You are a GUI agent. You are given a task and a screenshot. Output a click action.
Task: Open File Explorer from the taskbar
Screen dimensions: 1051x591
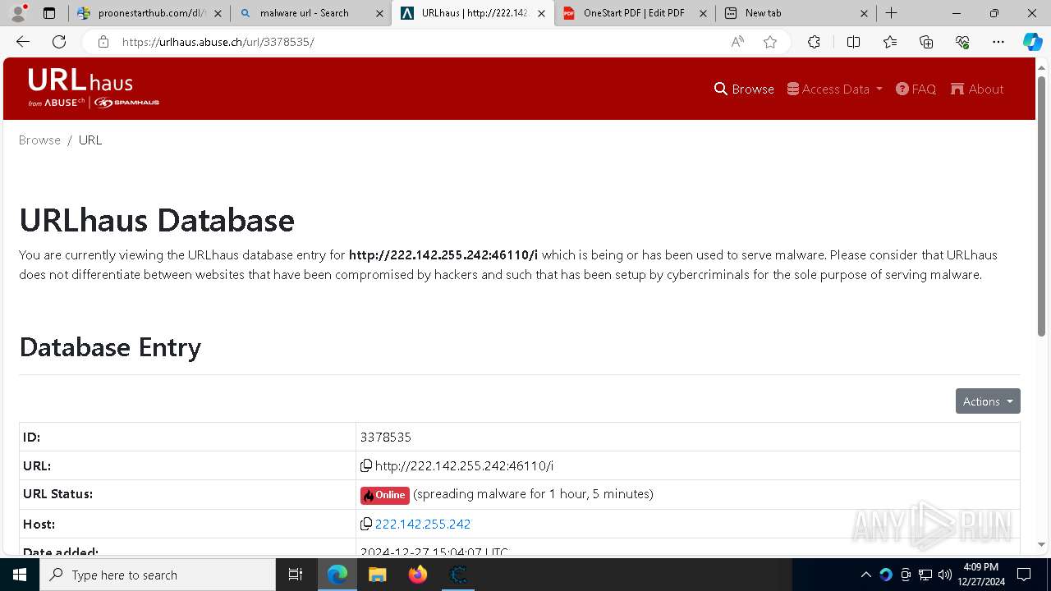click(x=377, y=575)
